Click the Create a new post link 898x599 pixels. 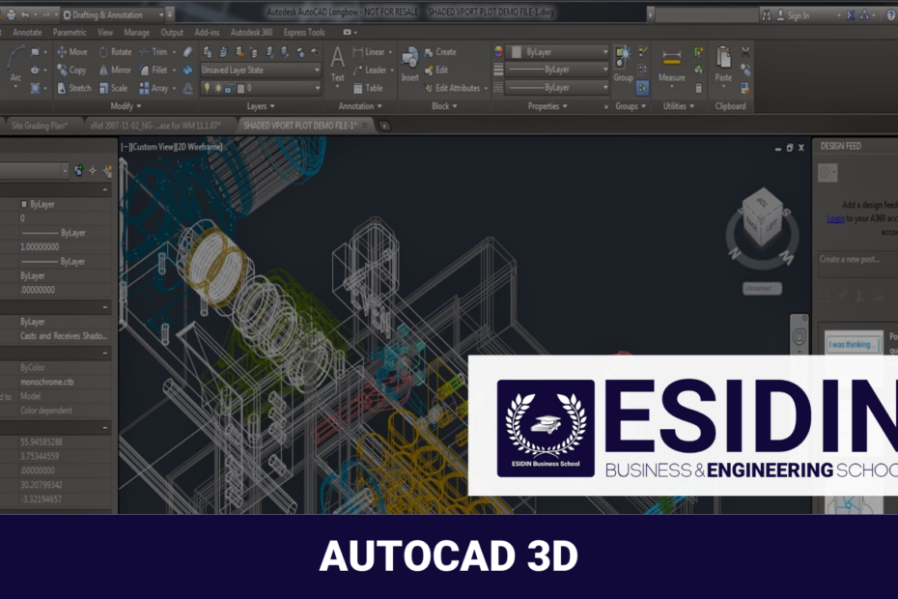850,261
